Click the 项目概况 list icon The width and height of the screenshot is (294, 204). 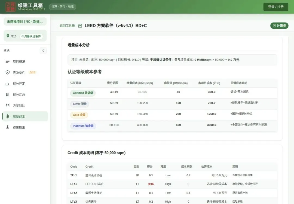pyautogui.click(x=8, y=62)
